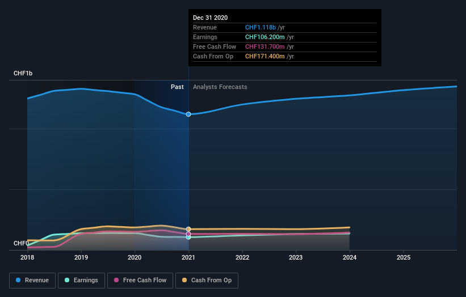
Task: Toggle the Cash From Op legend button
Action: click(207, 281)
